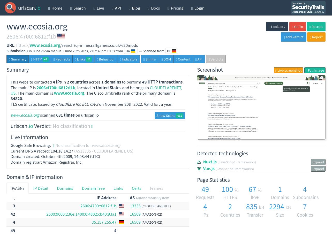Switch to the Domains tab
332x235 pixels.
[x=65, y=188]
